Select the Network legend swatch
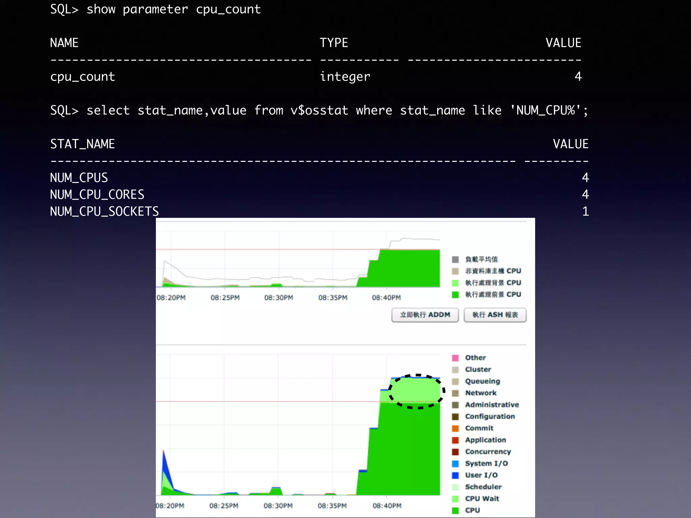 [455, 393]
